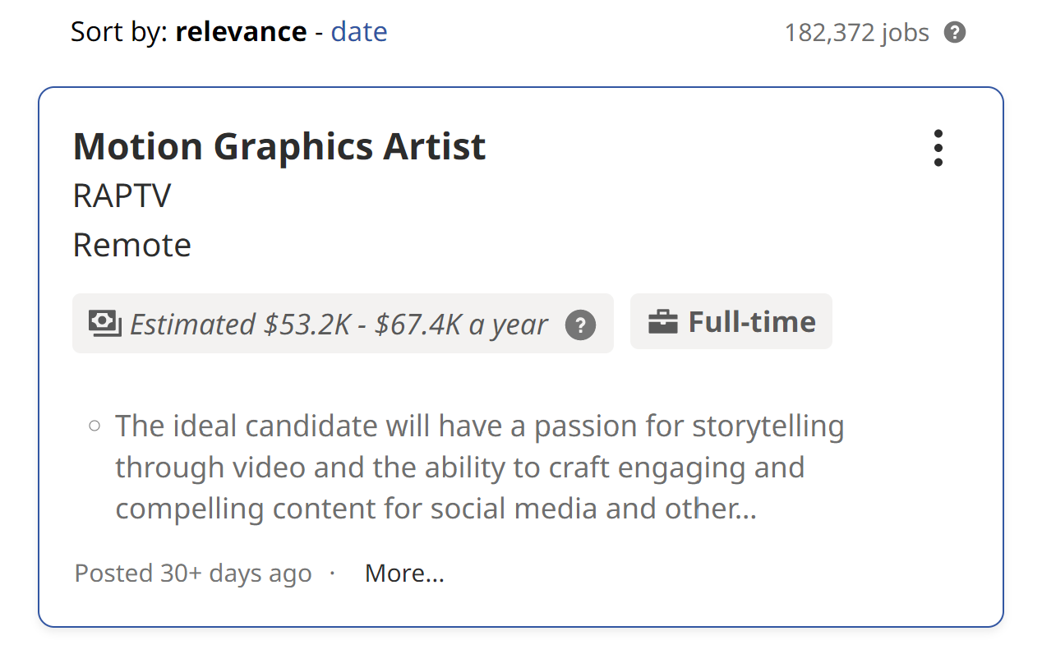This screenshot has width=1042, height=645.
Task: Click help icon beside 182,372 jobs count
Action: [x=954, y=33]
